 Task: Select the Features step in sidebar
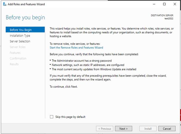(15, 53)
